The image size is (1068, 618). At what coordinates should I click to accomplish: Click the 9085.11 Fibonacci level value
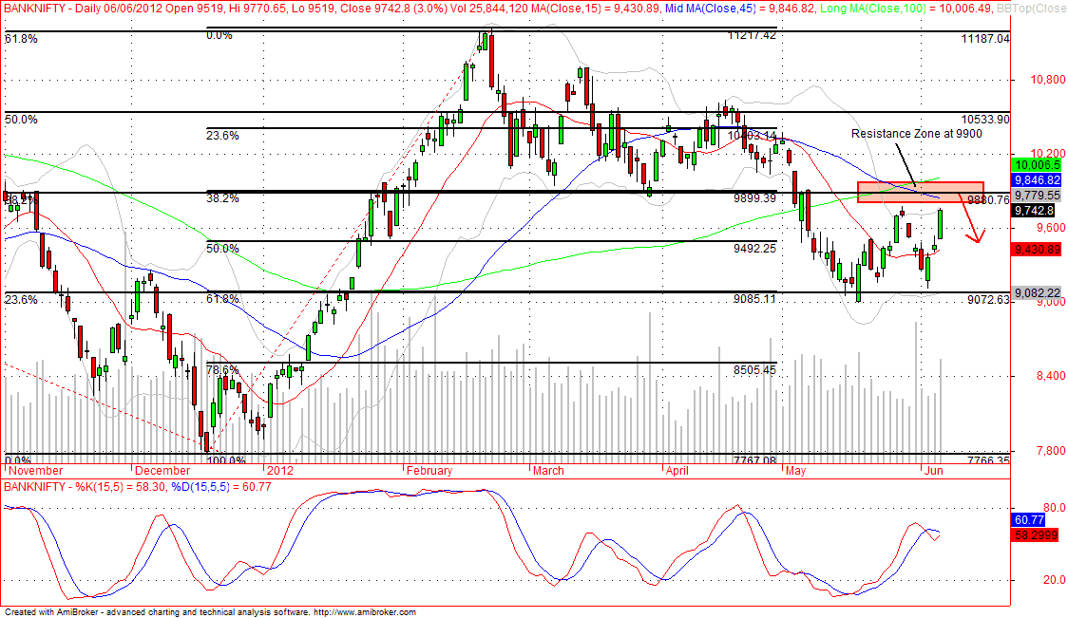[754, 299]
